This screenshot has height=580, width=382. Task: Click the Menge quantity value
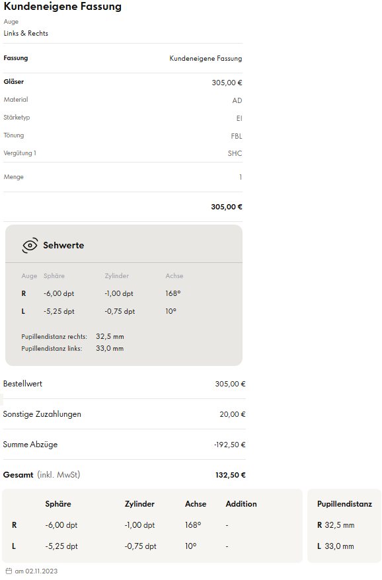[x=241, y=177]
